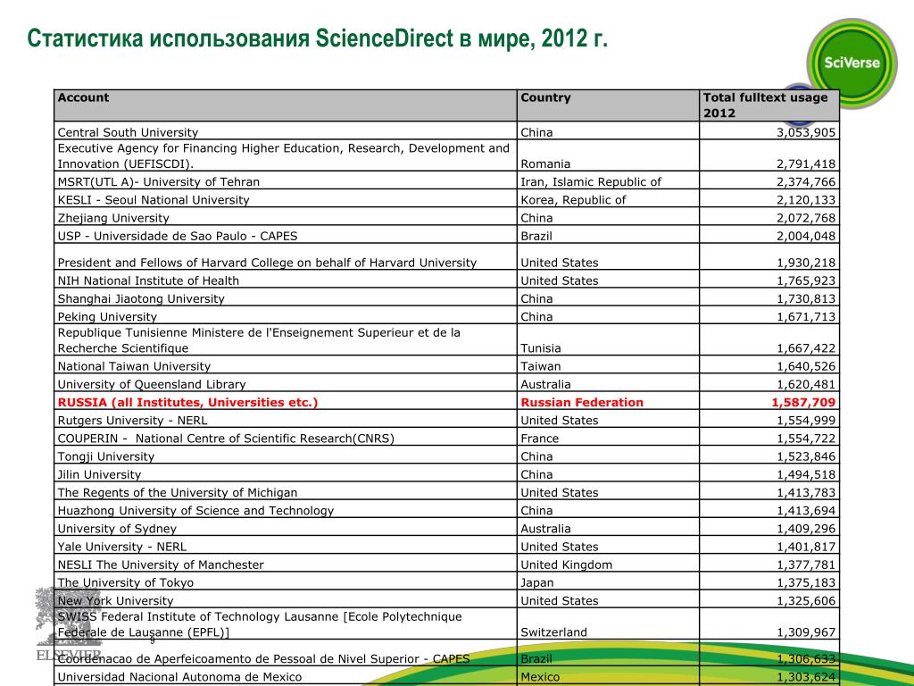Click the value 3,053,905
This screenshot has height=686, width=914.
tap(806, 132)
